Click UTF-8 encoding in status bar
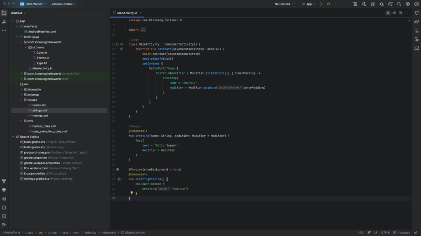Screen dimensions: 421x236 coord(385,233)
